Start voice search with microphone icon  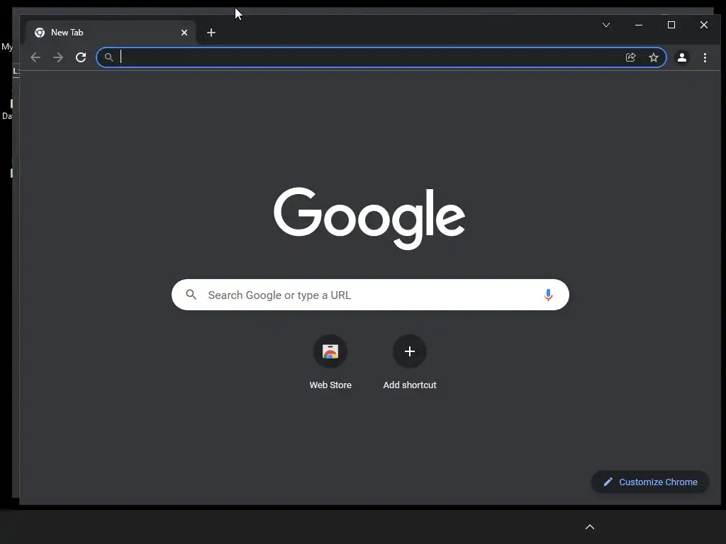tap(548, 295)
